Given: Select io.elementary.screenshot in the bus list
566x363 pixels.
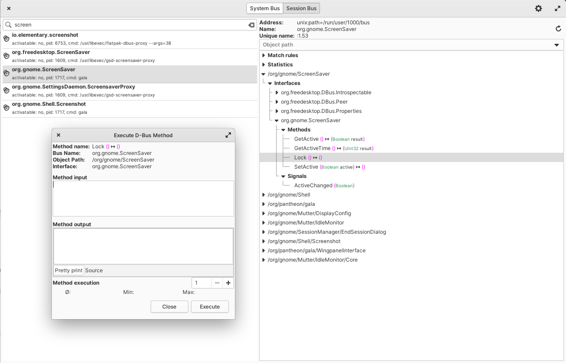Looking at the screenshot, I should pos(130,39).
